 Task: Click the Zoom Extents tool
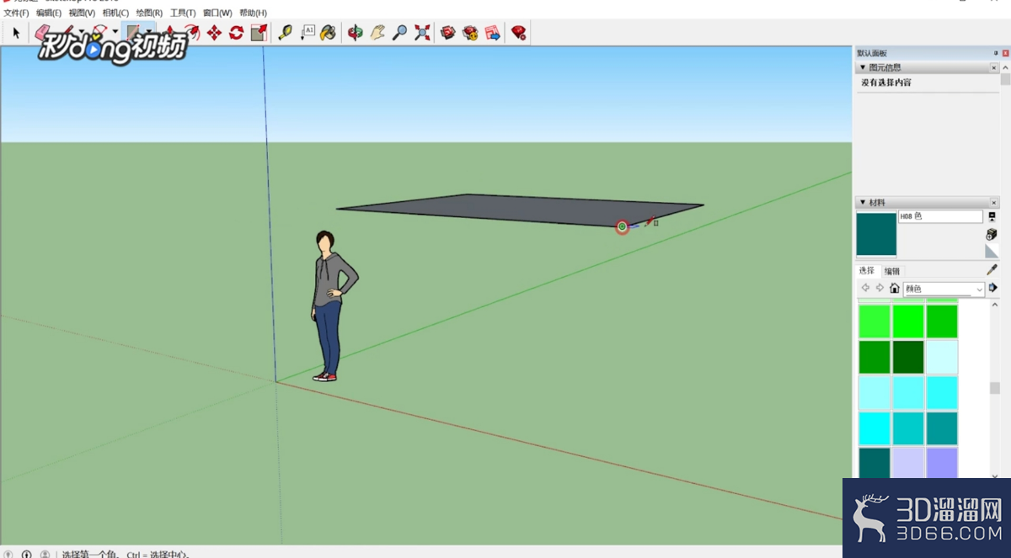tap(421, 33)
